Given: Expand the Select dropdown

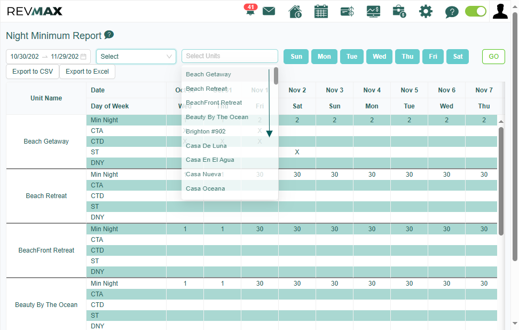Looking at the screenshot, I should point(136,57).
